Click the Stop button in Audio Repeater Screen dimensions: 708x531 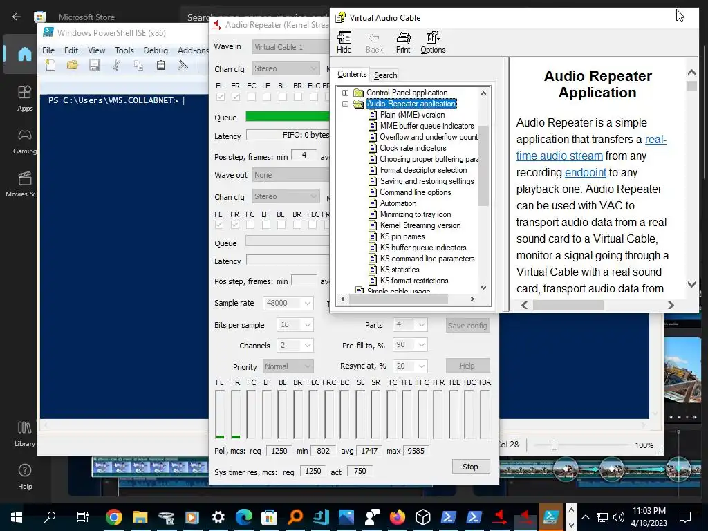pyautogui.click(x=470, y=467)
